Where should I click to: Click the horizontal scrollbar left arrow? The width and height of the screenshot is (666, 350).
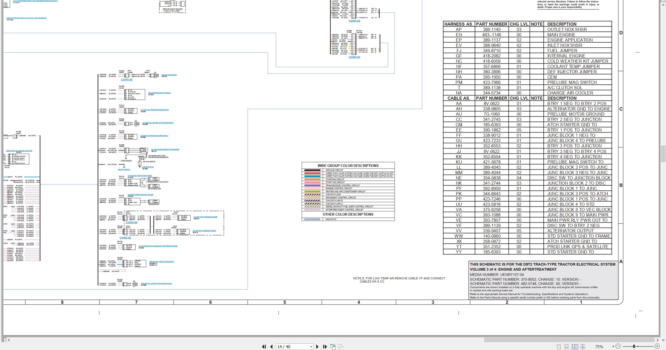pos(9,340)
